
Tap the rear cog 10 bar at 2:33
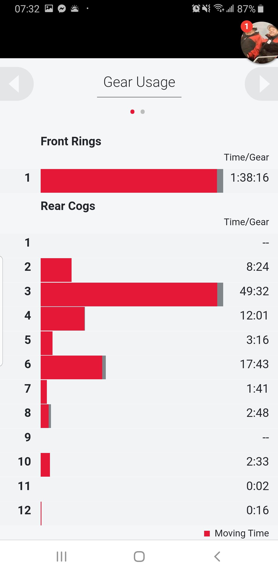coord(45,465)
